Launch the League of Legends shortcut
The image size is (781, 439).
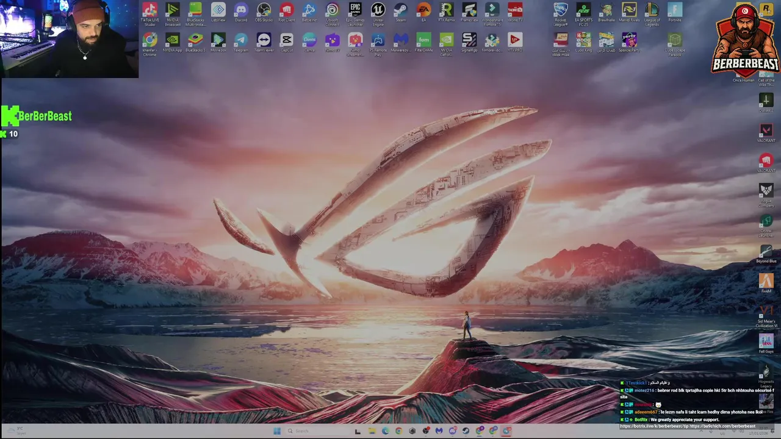pos(652,15)
